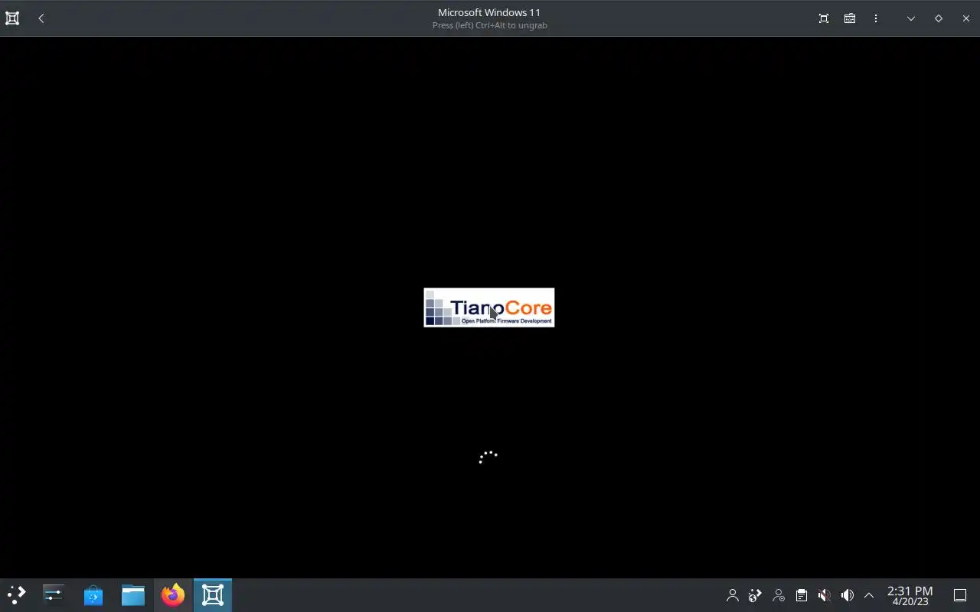Open the clock showing 2:31 PM

point(910,595)
